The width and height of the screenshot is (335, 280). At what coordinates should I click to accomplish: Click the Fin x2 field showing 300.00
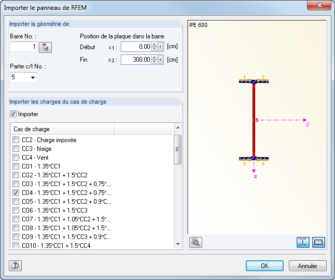coord(136,60)
